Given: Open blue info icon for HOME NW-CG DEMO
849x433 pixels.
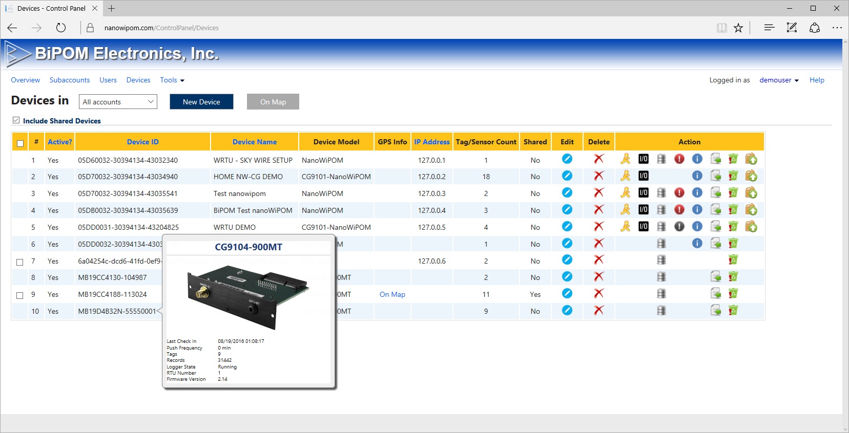Looking at the screenshot, I should pyautogui.click(x=697, y=176).
